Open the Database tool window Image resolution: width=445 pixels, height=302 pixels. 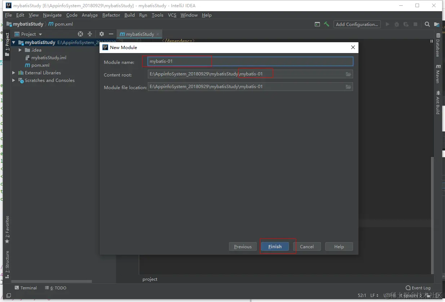pyautogui.click(x=438, y=45)
